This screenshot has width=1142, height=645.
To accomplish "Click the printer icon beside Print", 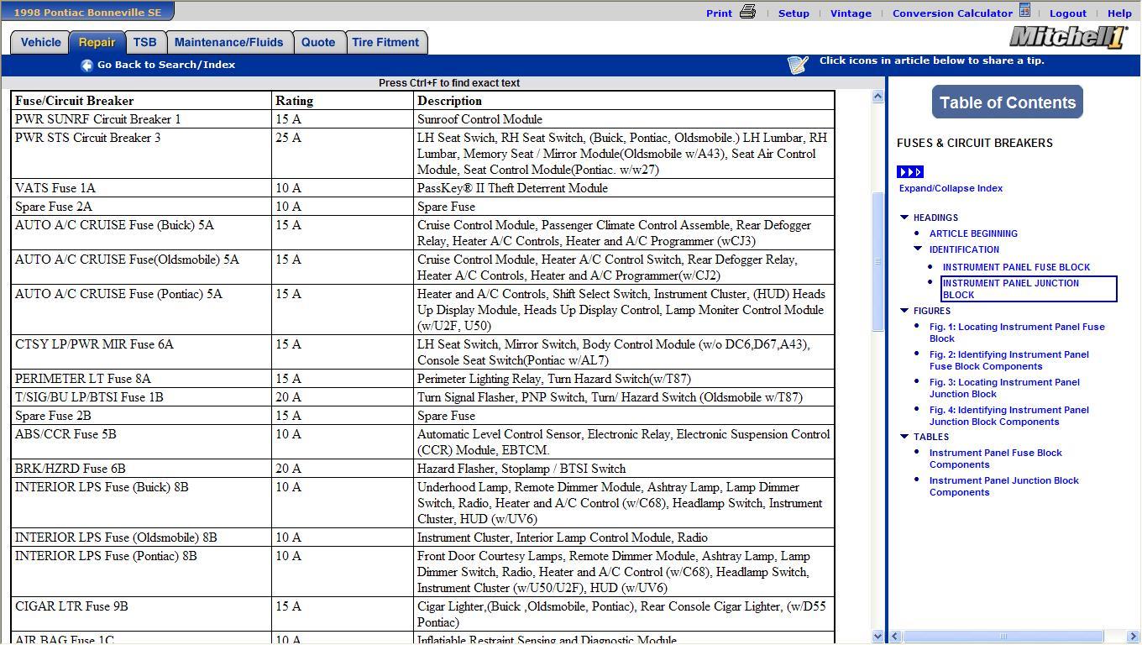I will coord(747,12).
